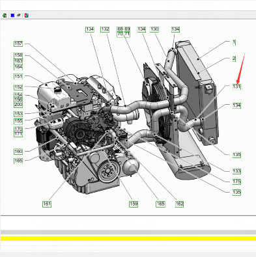Viewport: 256px width, 257px height.
Task: Select part number label 151
Action: click(18, 76)
